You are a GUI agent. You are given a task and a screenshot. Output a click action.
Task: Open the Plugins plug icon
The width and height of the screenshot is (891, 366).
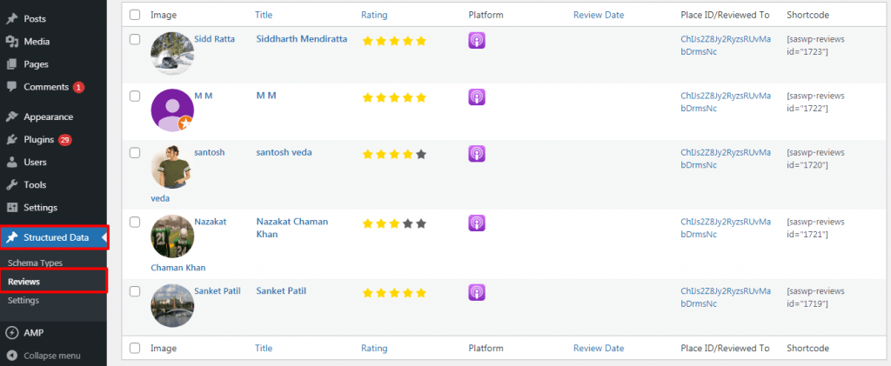(x=11, y=140)
